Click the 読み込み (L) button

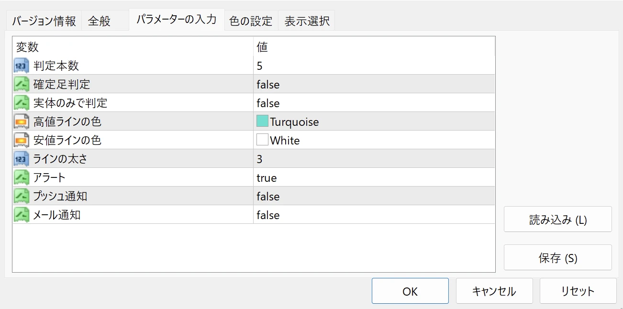pyautogui.click(x=557, y=220)
